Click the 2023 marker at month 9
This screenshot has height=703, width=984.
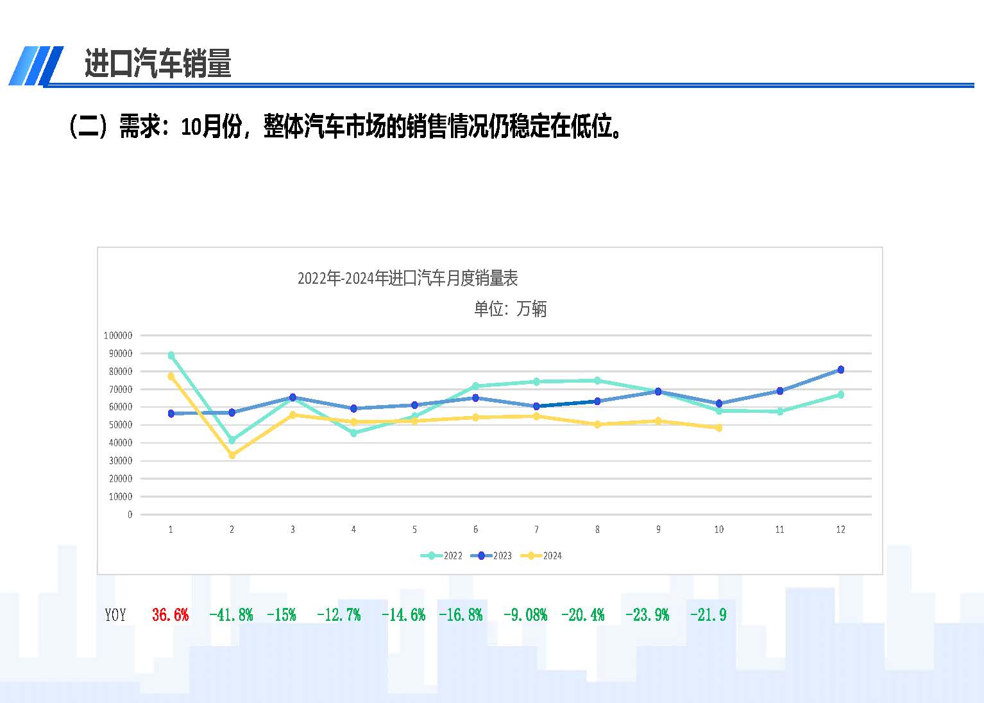pyautogui.click(x=657, y=390)
